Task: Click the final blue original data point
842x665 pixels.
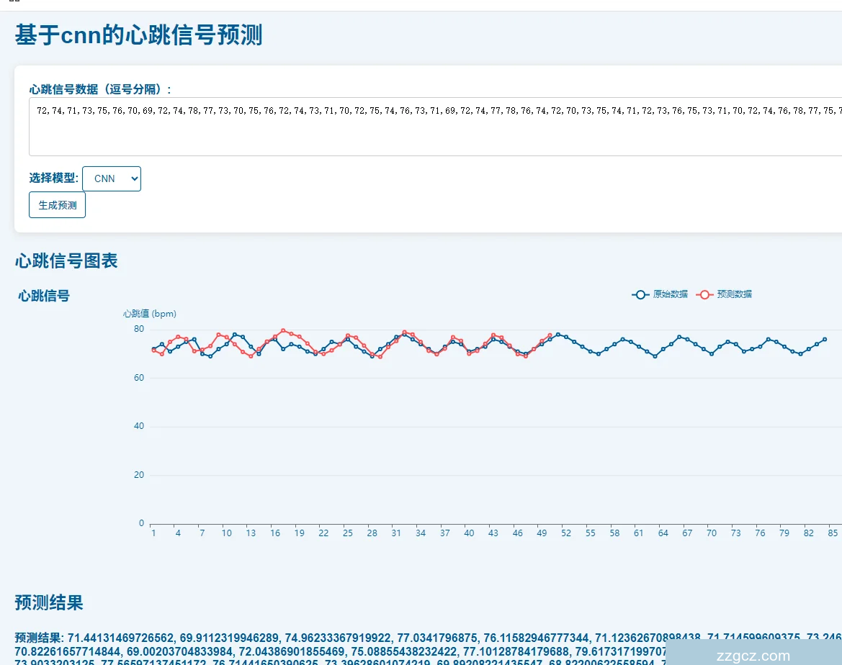Action: [x=825, y=339]
